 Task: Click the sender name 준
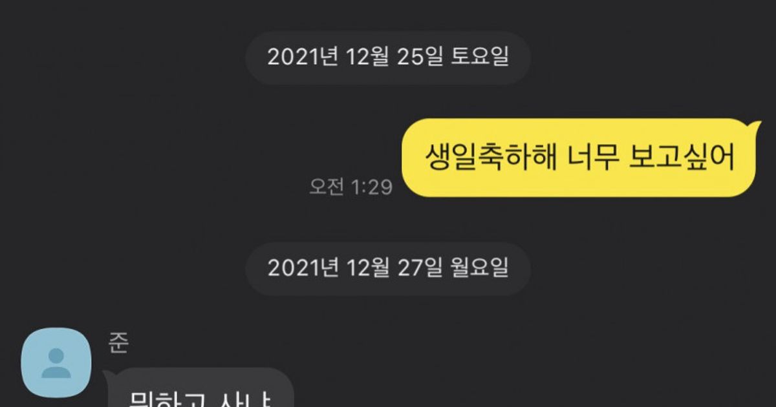pyautogui.click(x=119, y=344)
